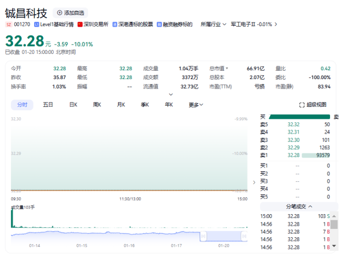
Task: Click the chevron after 军工电子II -0.01%
Action: (276, 24)
